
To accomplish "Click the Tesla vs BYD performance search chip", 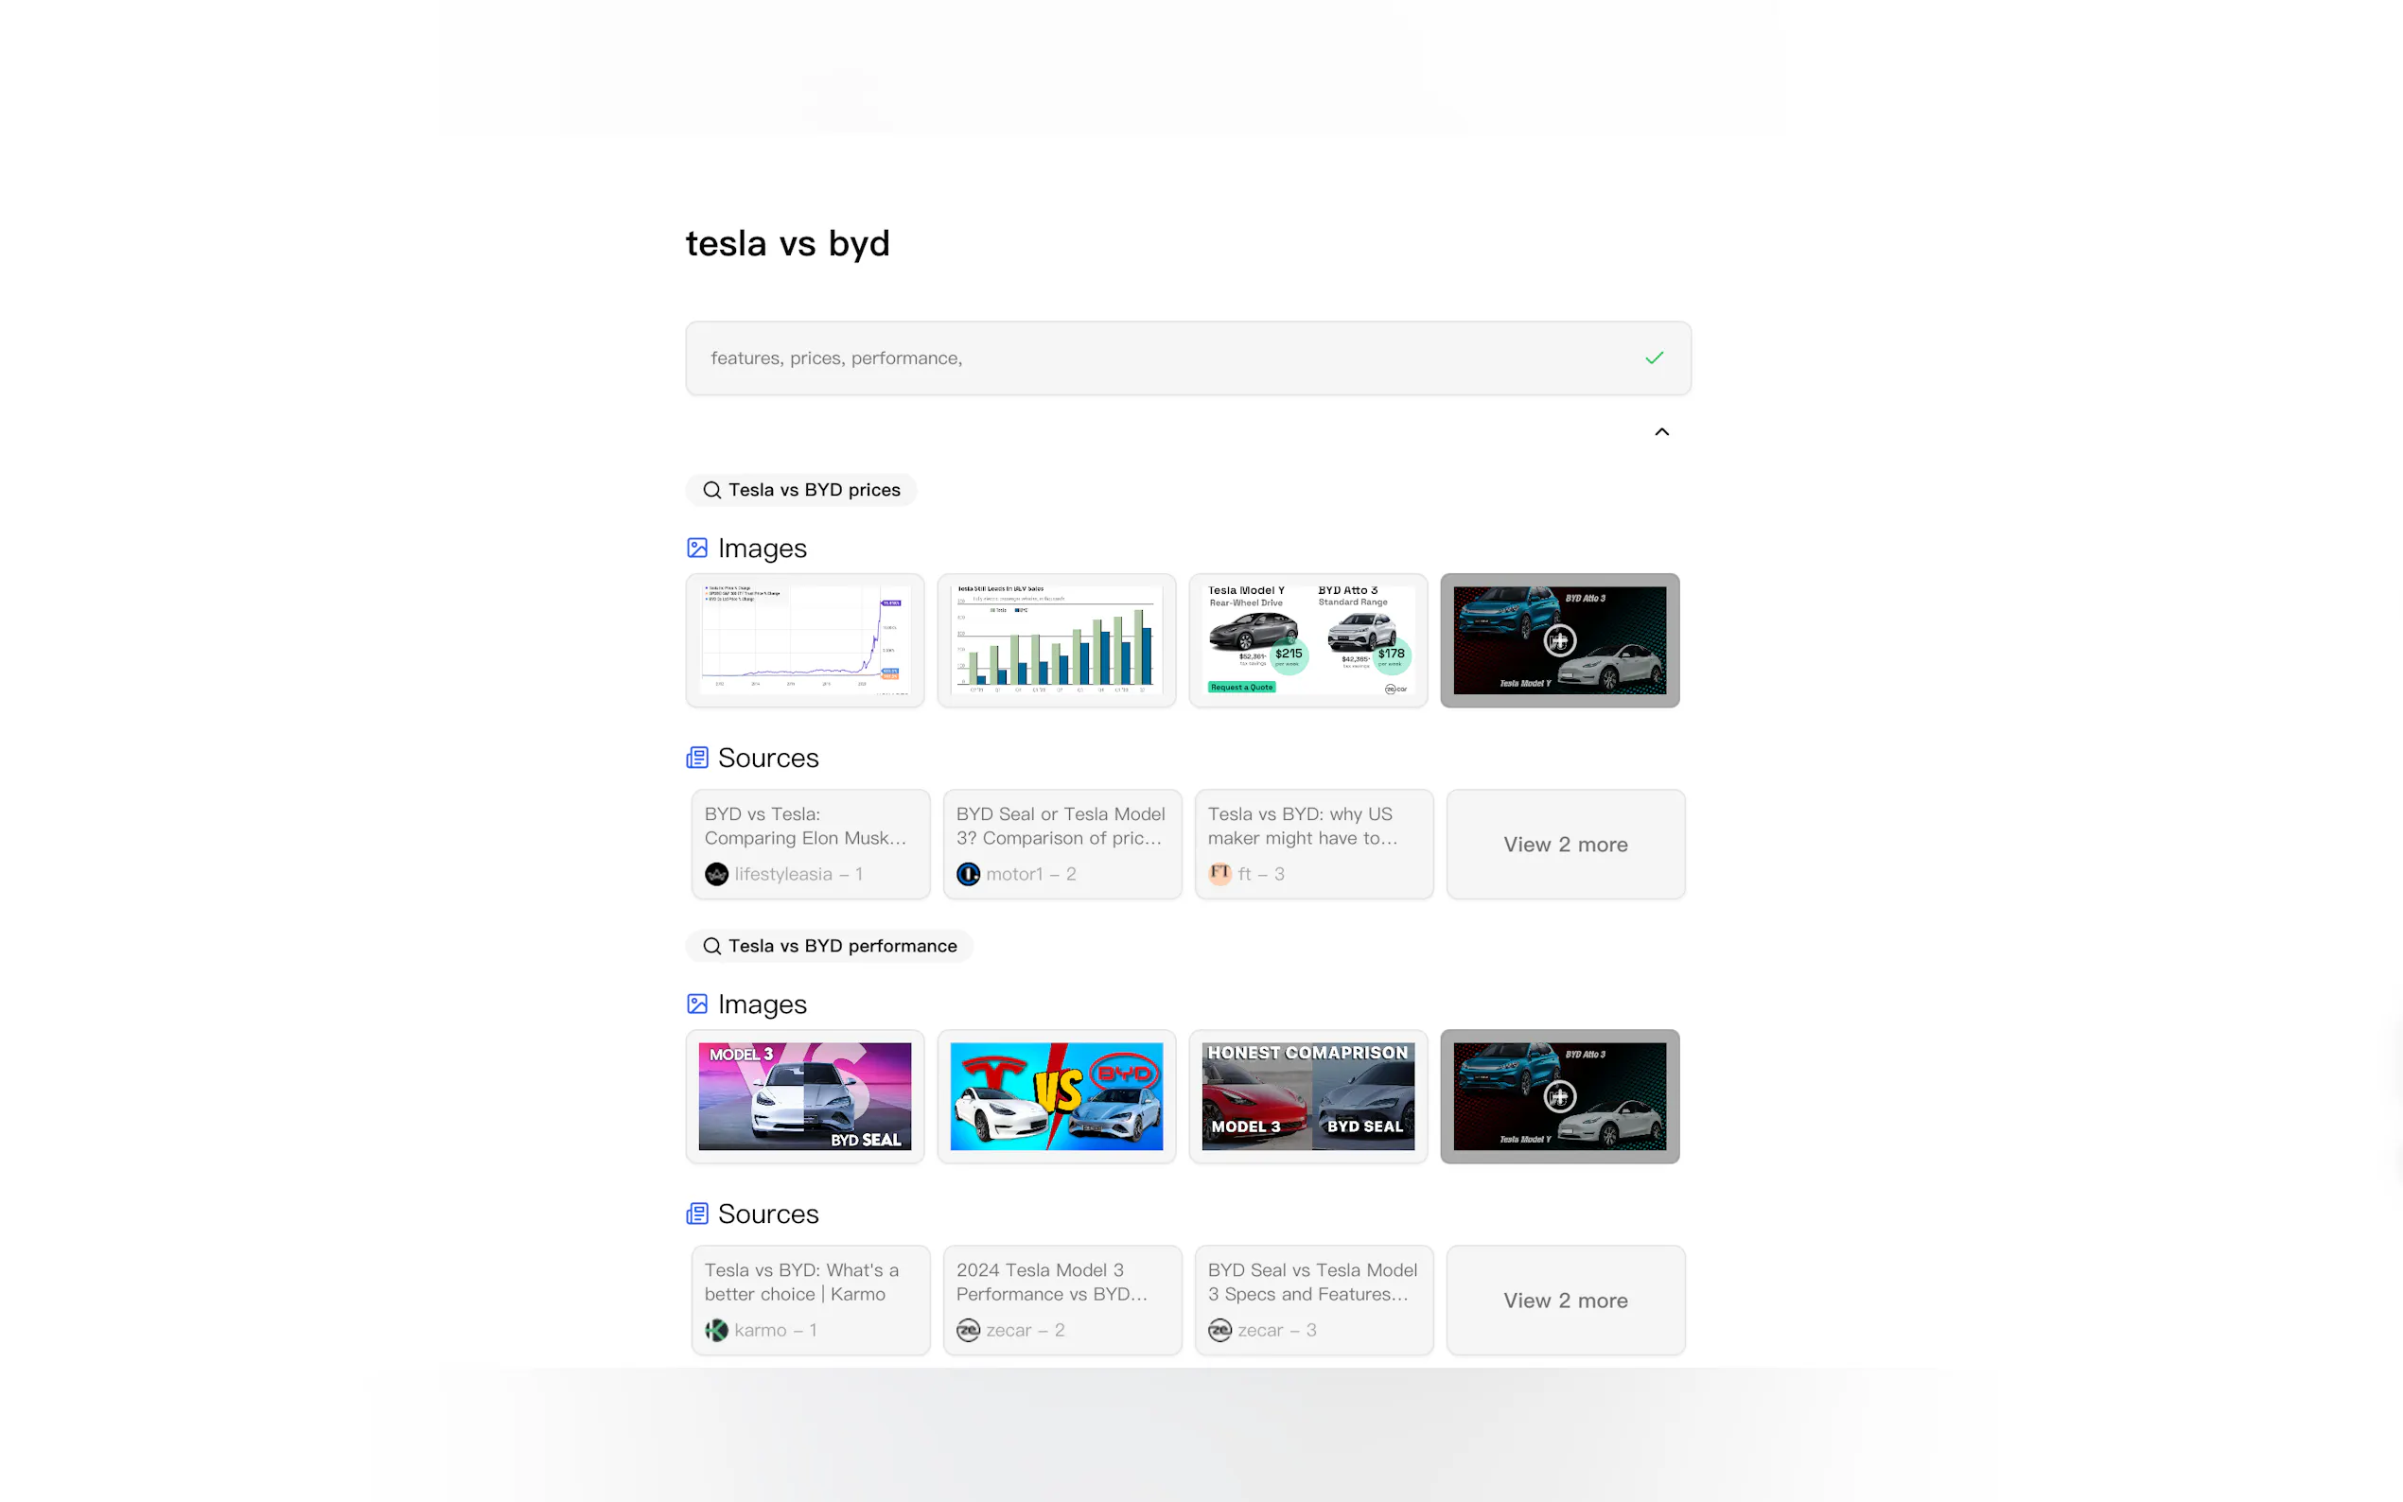I will [829, 946].
